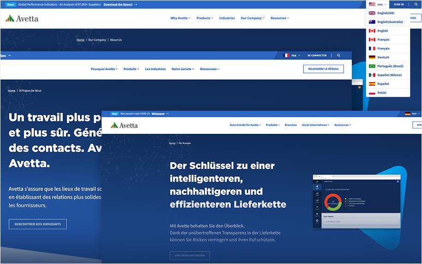Click the Spain flag icon in language list
The width and height of the screenshot is (422, 264).
pyautogui.click(x=372, y=84)
